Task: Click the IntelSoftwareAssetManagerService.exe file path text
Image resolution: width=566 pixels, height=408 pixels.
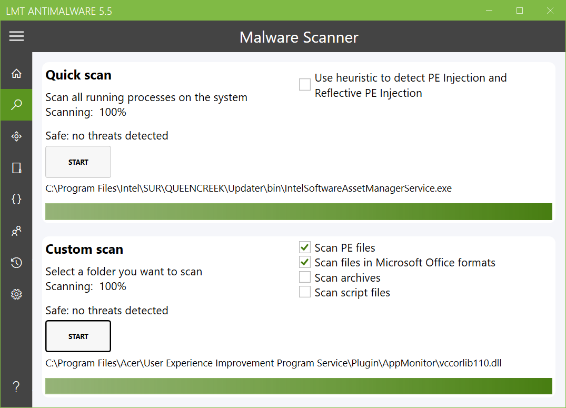Action: click(x=249, y=188)
